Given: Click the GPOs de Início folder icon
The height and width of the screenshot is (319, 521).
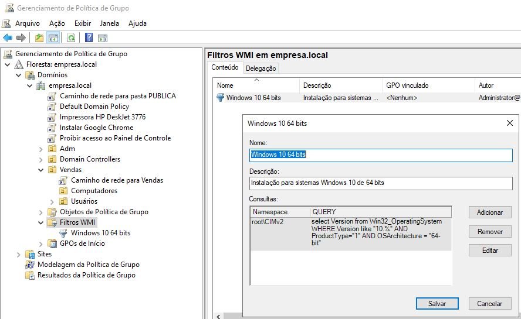Looking at the screenshot, I should (52, 243).
